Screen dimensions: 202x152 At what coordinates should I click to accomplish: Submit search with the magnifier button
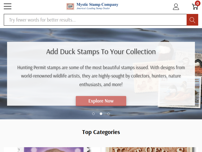(192, 20)
